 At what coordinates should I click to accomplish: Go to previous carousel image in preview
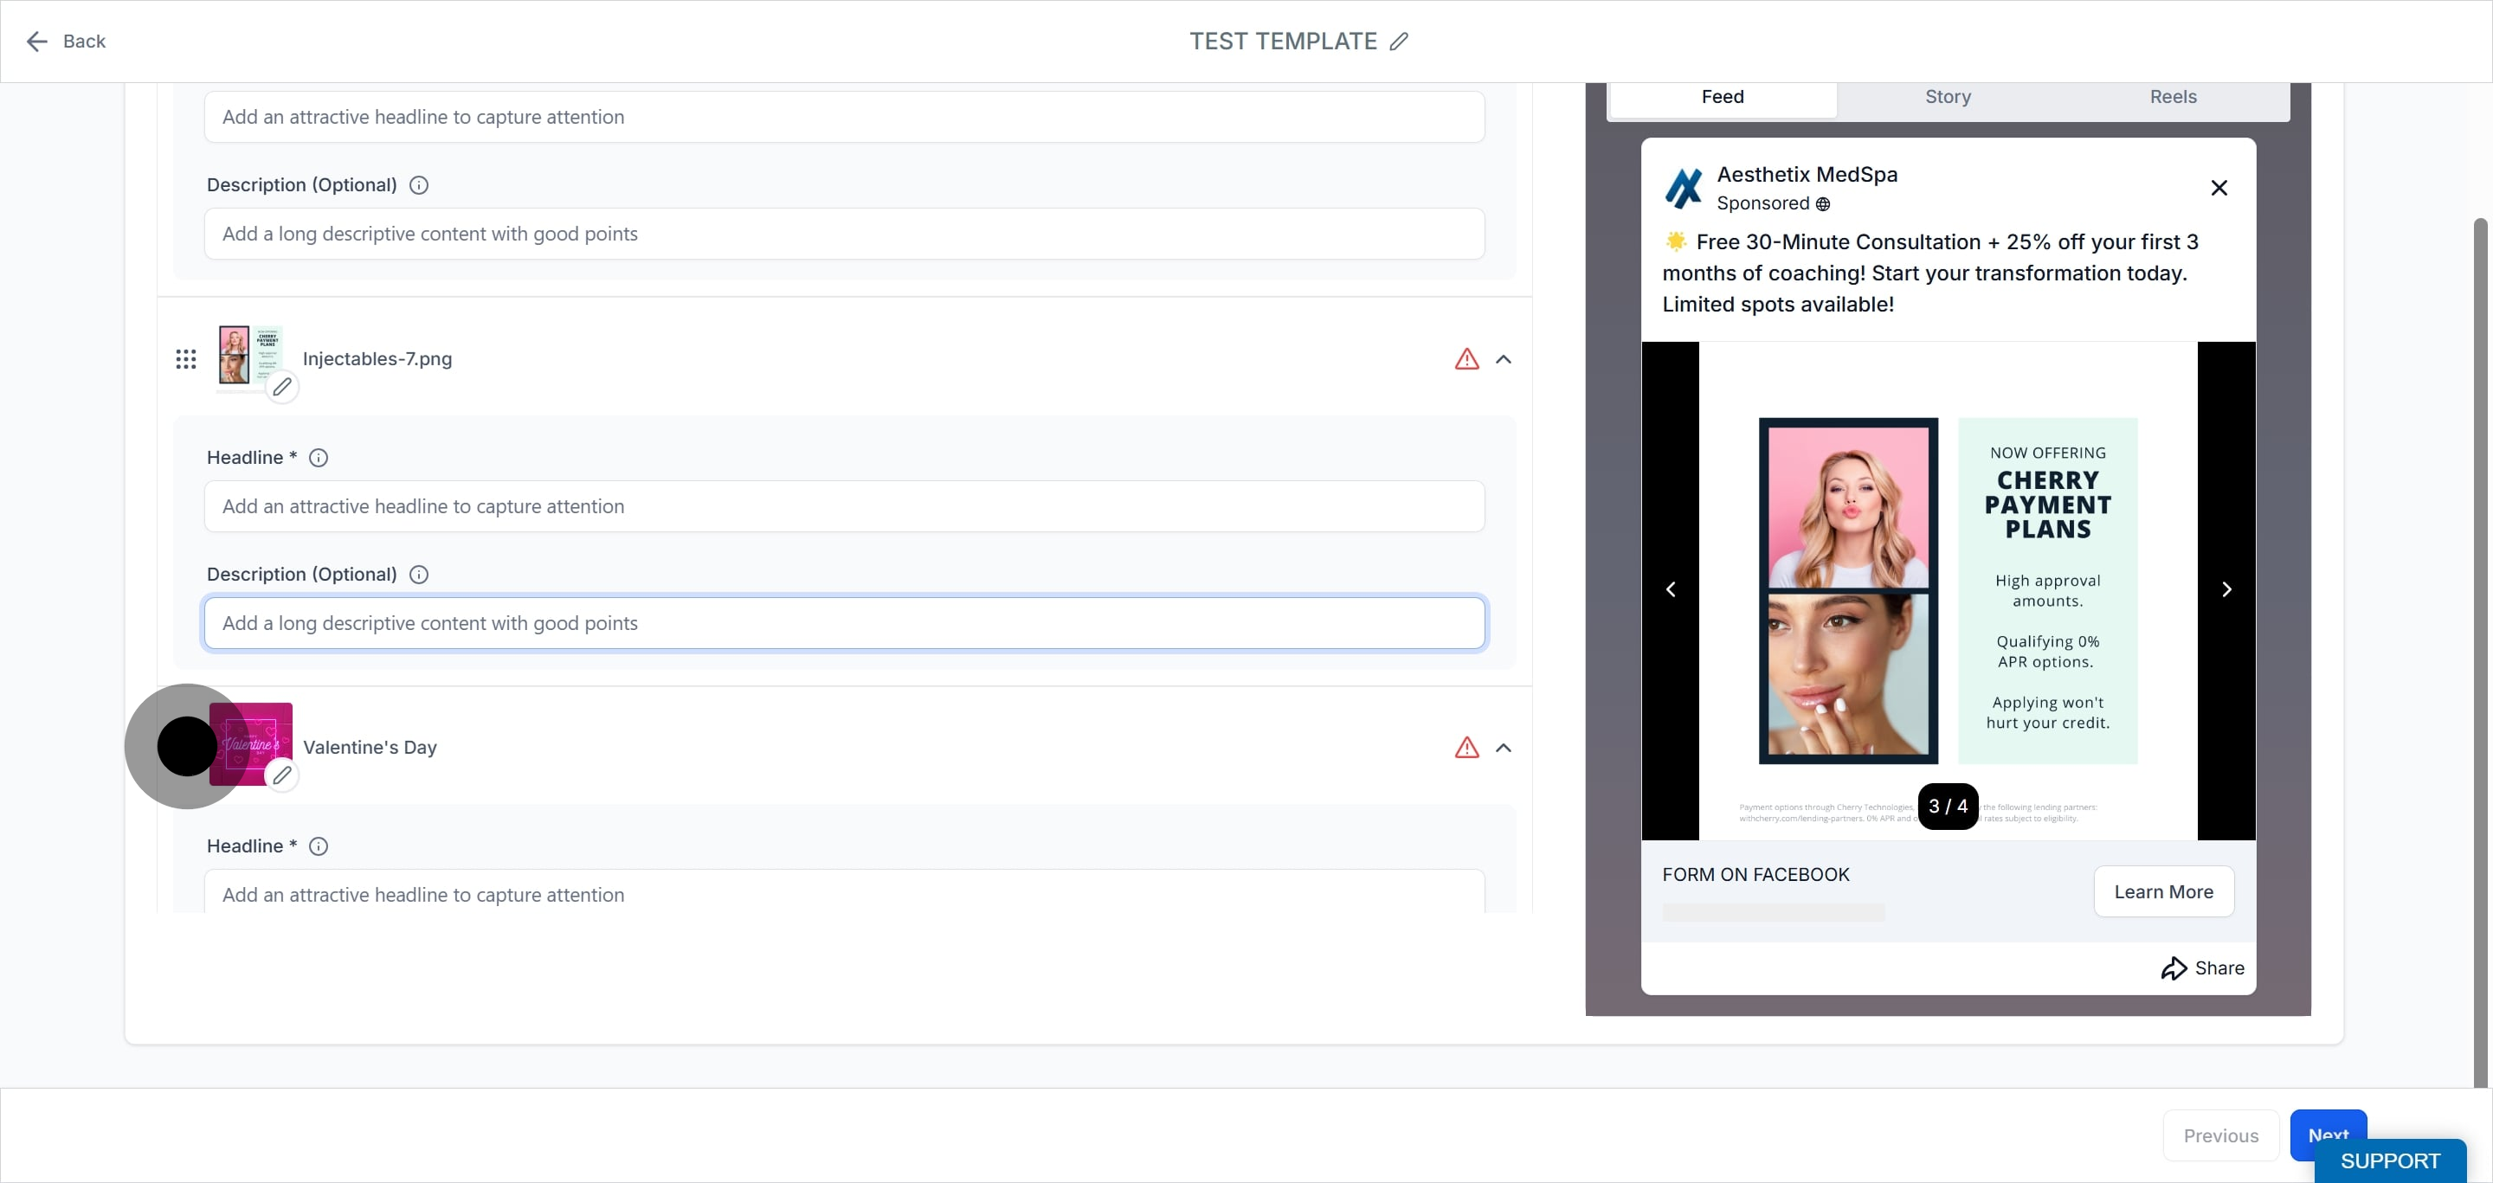(x=1671, y=589)
